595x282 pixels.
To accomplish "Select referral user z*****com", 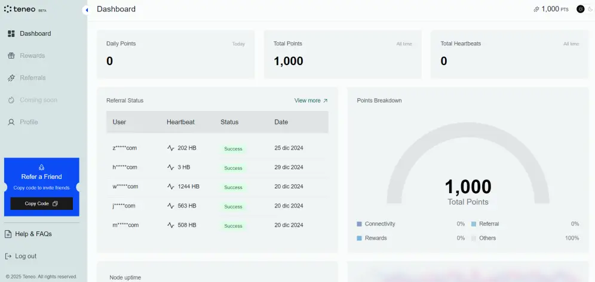I will [x=125, y=148].
